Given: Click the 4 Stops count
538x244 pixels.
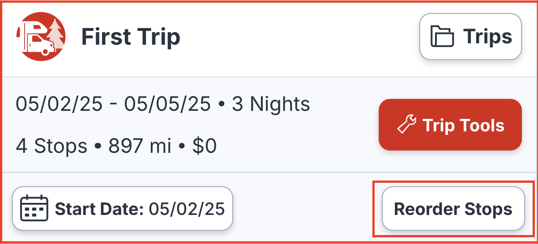Looking at the screenshot, I should 51,146.
